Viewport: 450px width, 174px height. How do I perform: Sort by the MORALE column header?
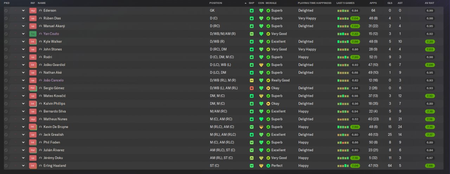271,3
